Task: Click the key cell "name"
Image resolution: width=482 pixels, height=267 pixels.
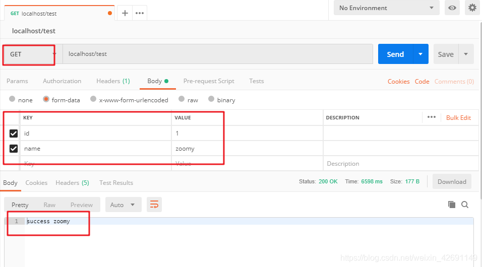Action: pos(96,149)
